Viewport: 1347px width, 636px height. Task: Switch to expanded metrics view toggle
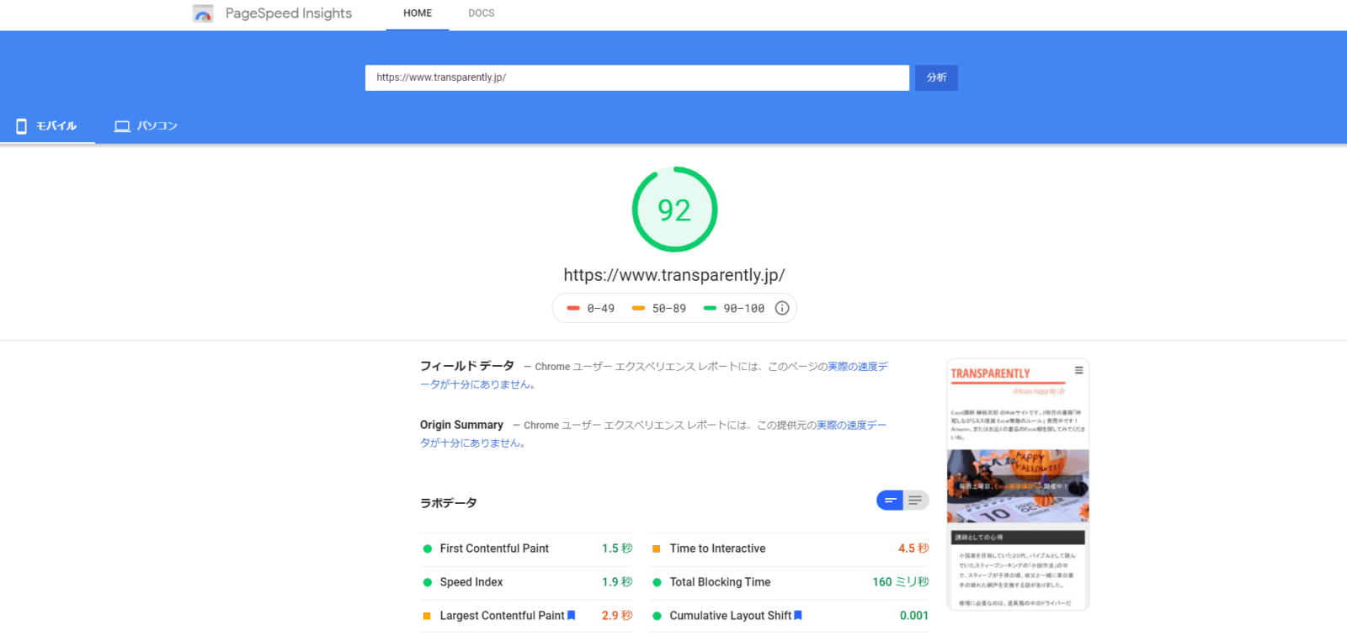[x=916, y=501]
